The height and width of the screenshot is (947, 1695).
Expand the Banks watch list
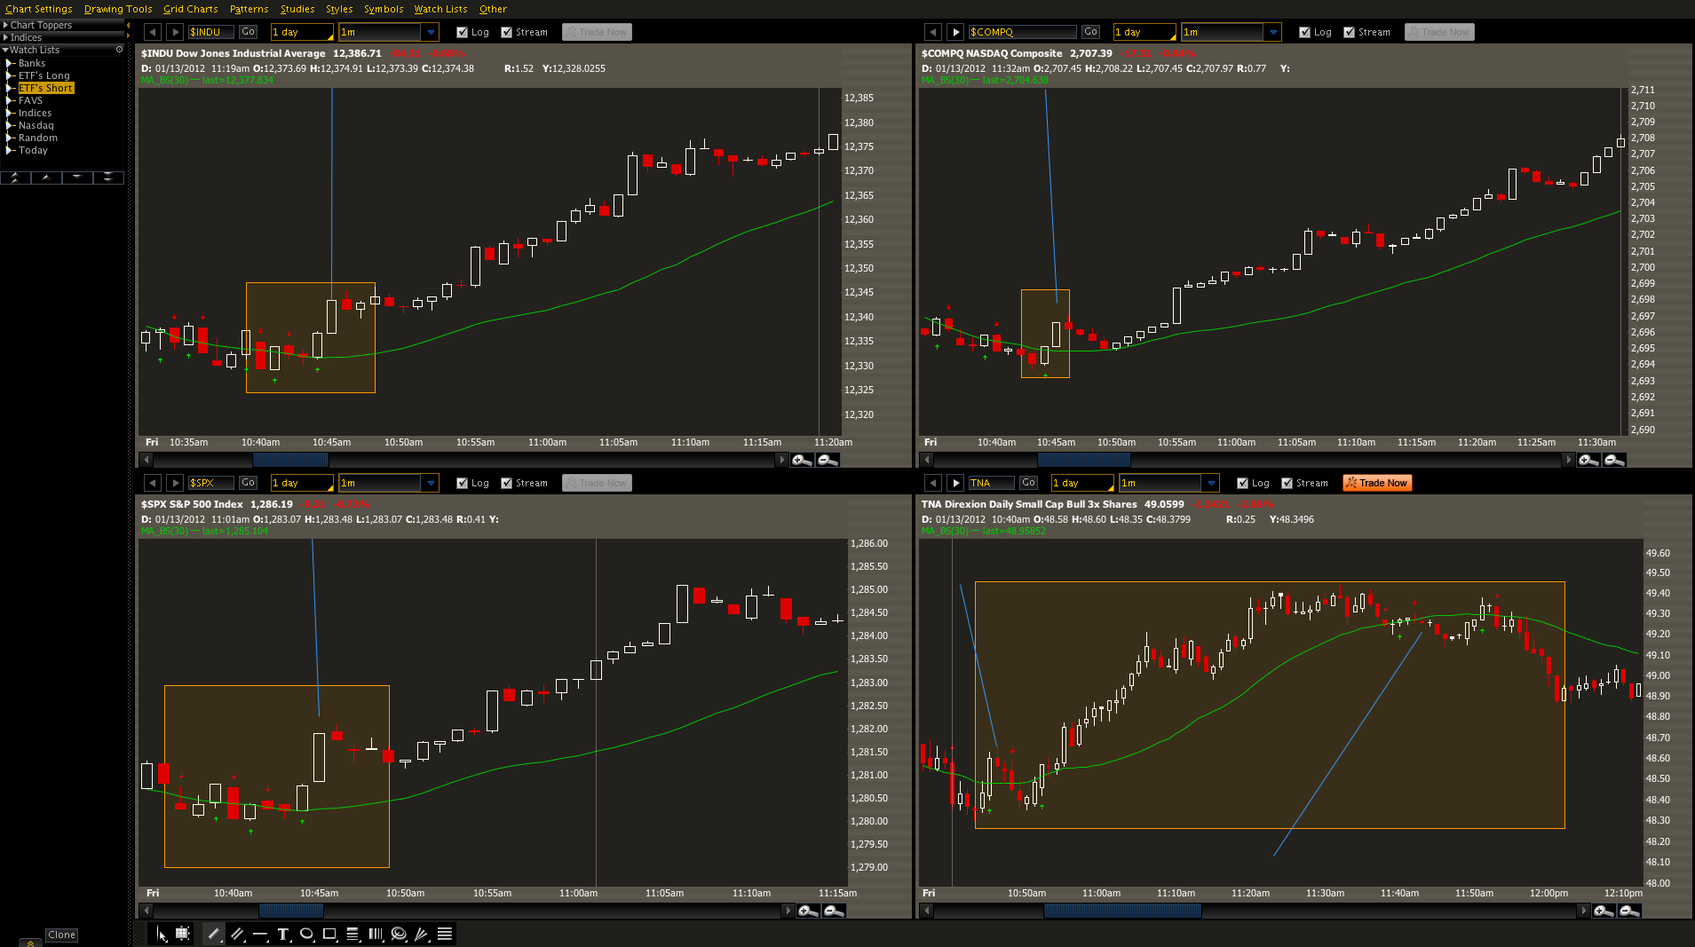pyautogui.click(x=11, y=63)
